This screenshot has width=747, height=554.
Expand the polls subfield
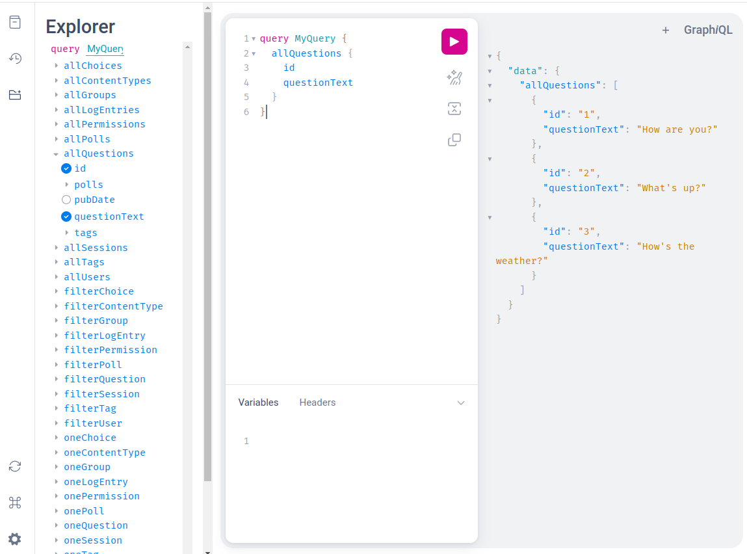click(67, 185)
